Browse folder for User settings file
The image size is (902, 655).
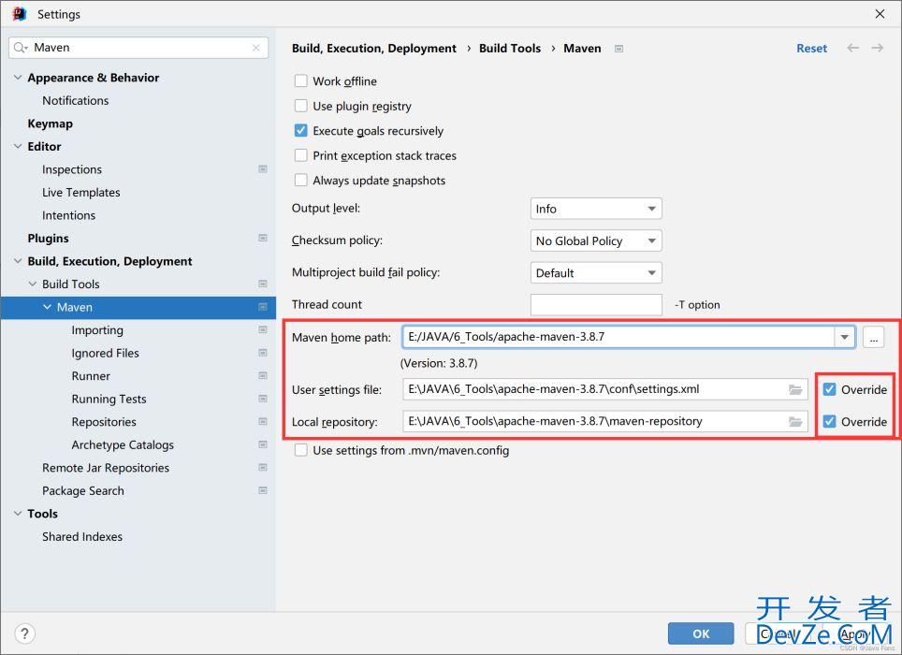coord(795,390)
